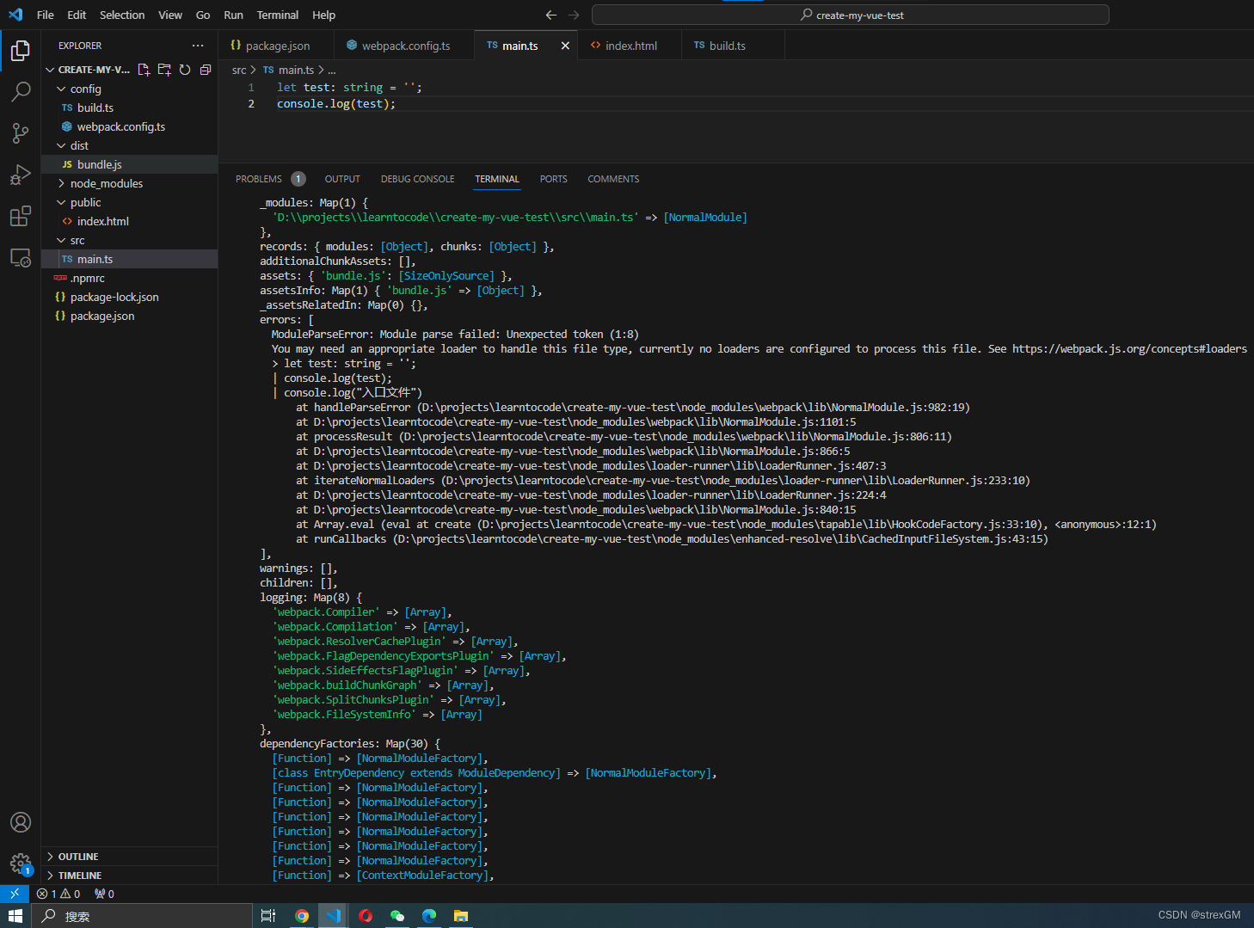The width and height of the screenshot is (1254, 928).
Task: Open the File menu
Action: pos(46,15)
